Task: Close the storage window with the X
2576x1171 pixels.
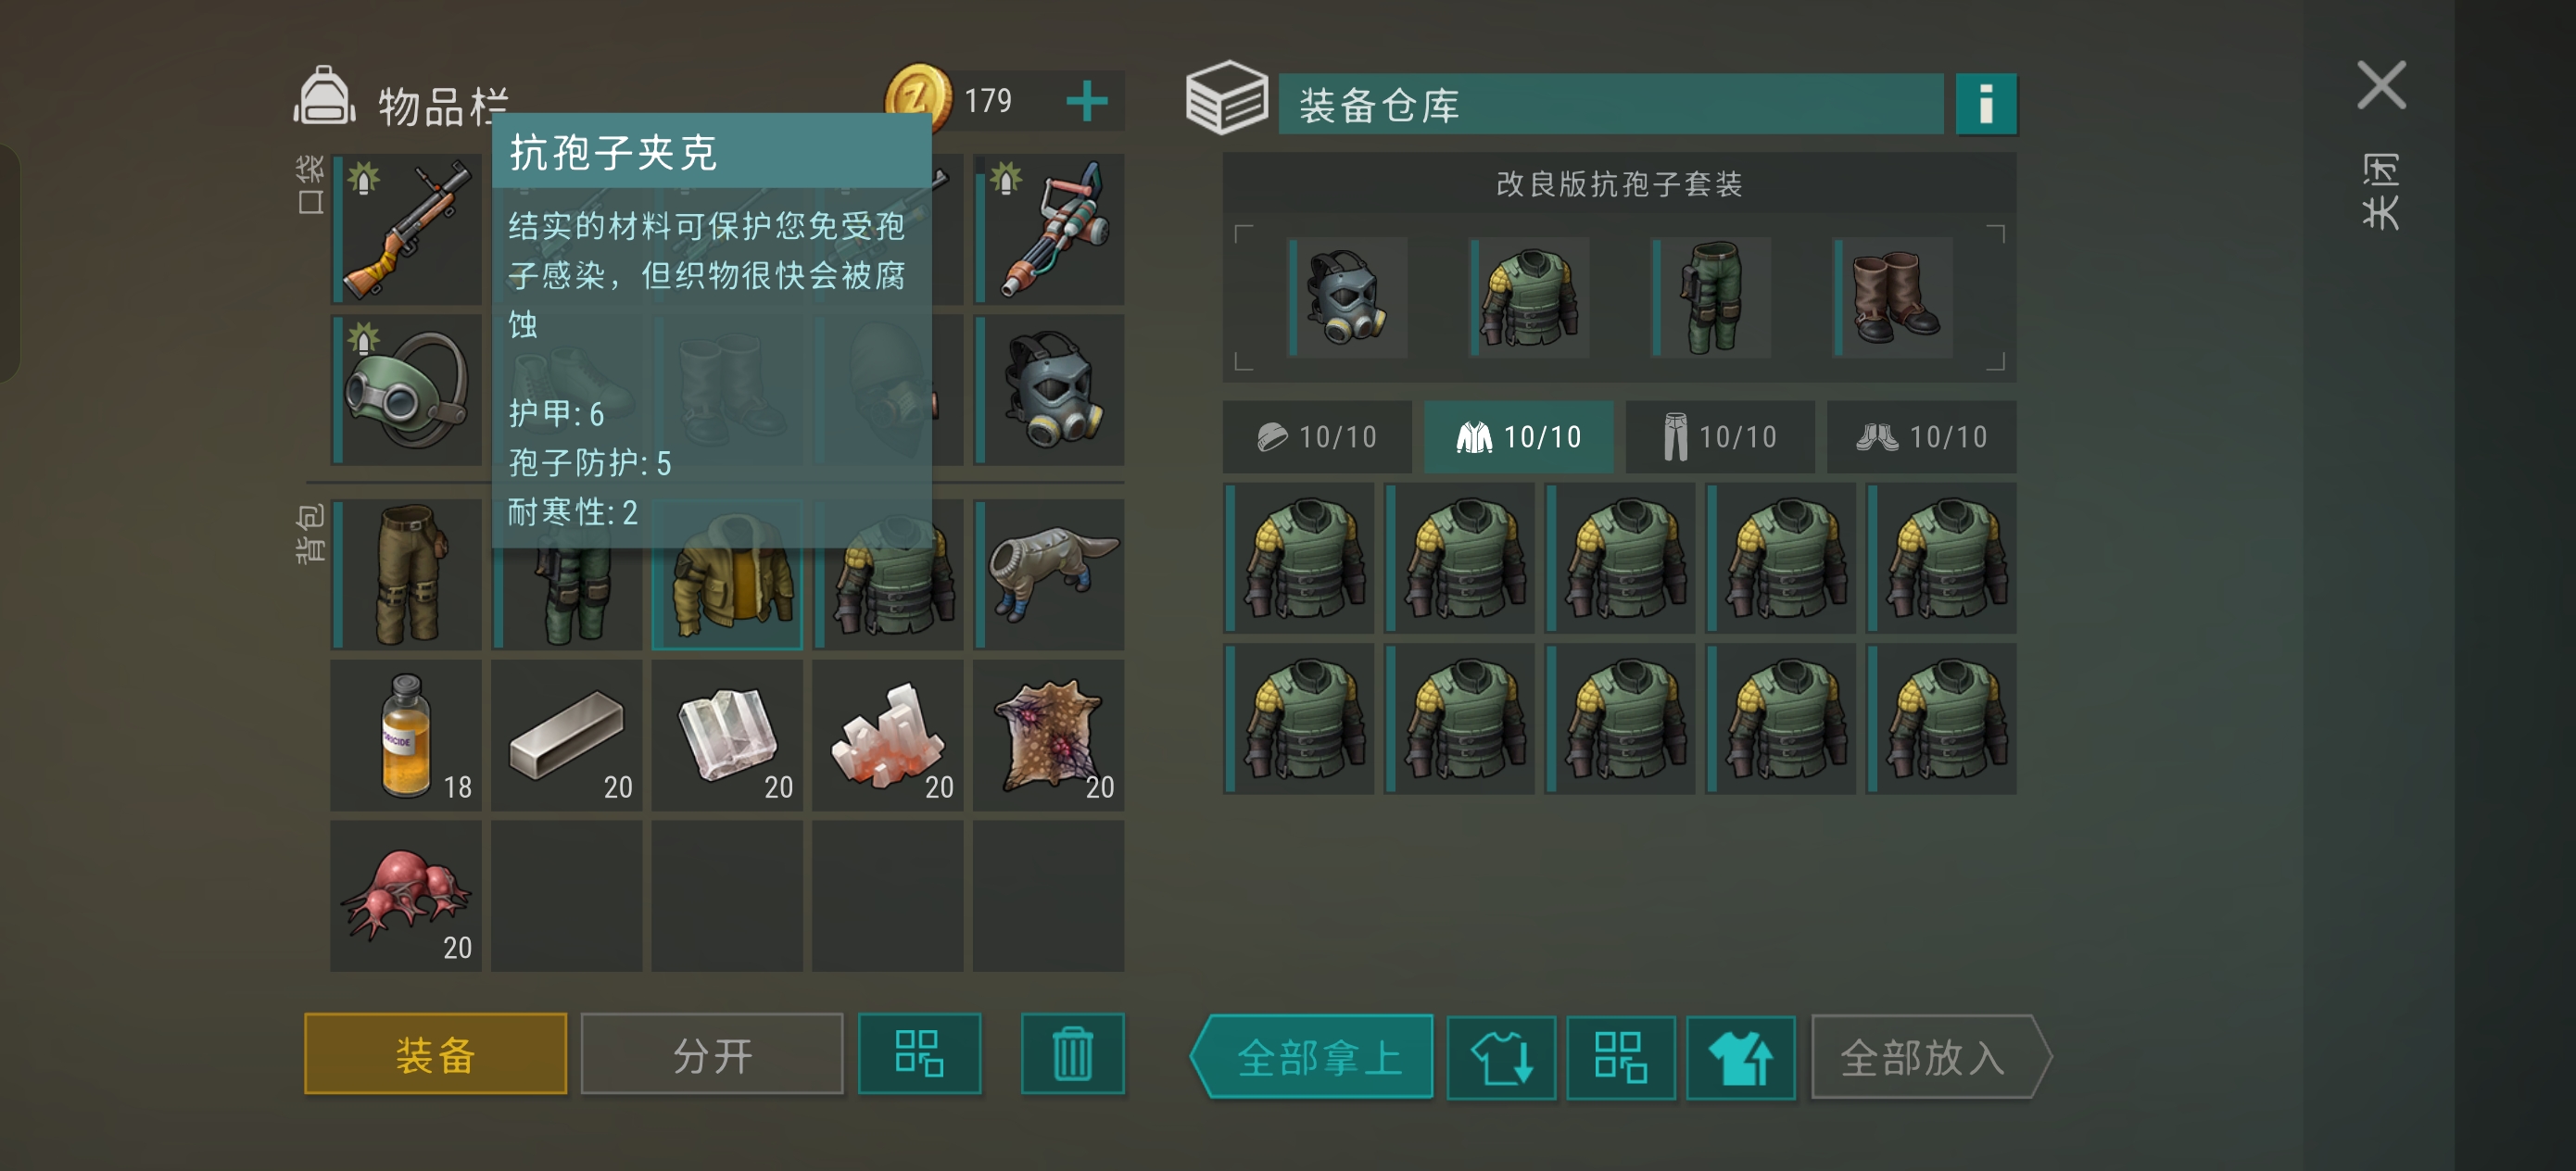Action: (x=2381, y=85)
